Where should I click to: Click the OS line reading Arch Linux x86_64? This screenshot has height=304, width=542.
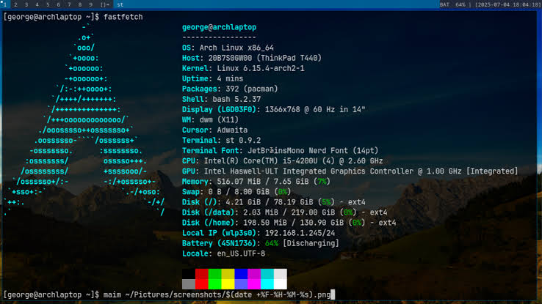pos(228,48)
